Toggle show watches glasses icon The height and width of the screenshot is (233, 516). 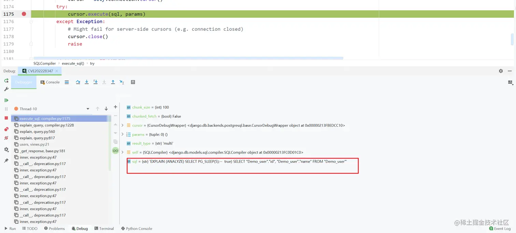(115, 151)
